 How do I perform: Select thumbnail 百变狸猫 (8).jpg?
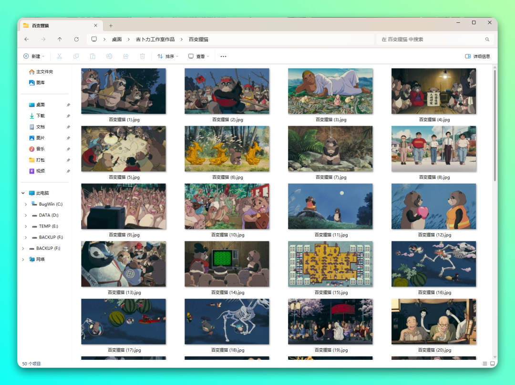[x=433, y=149]
